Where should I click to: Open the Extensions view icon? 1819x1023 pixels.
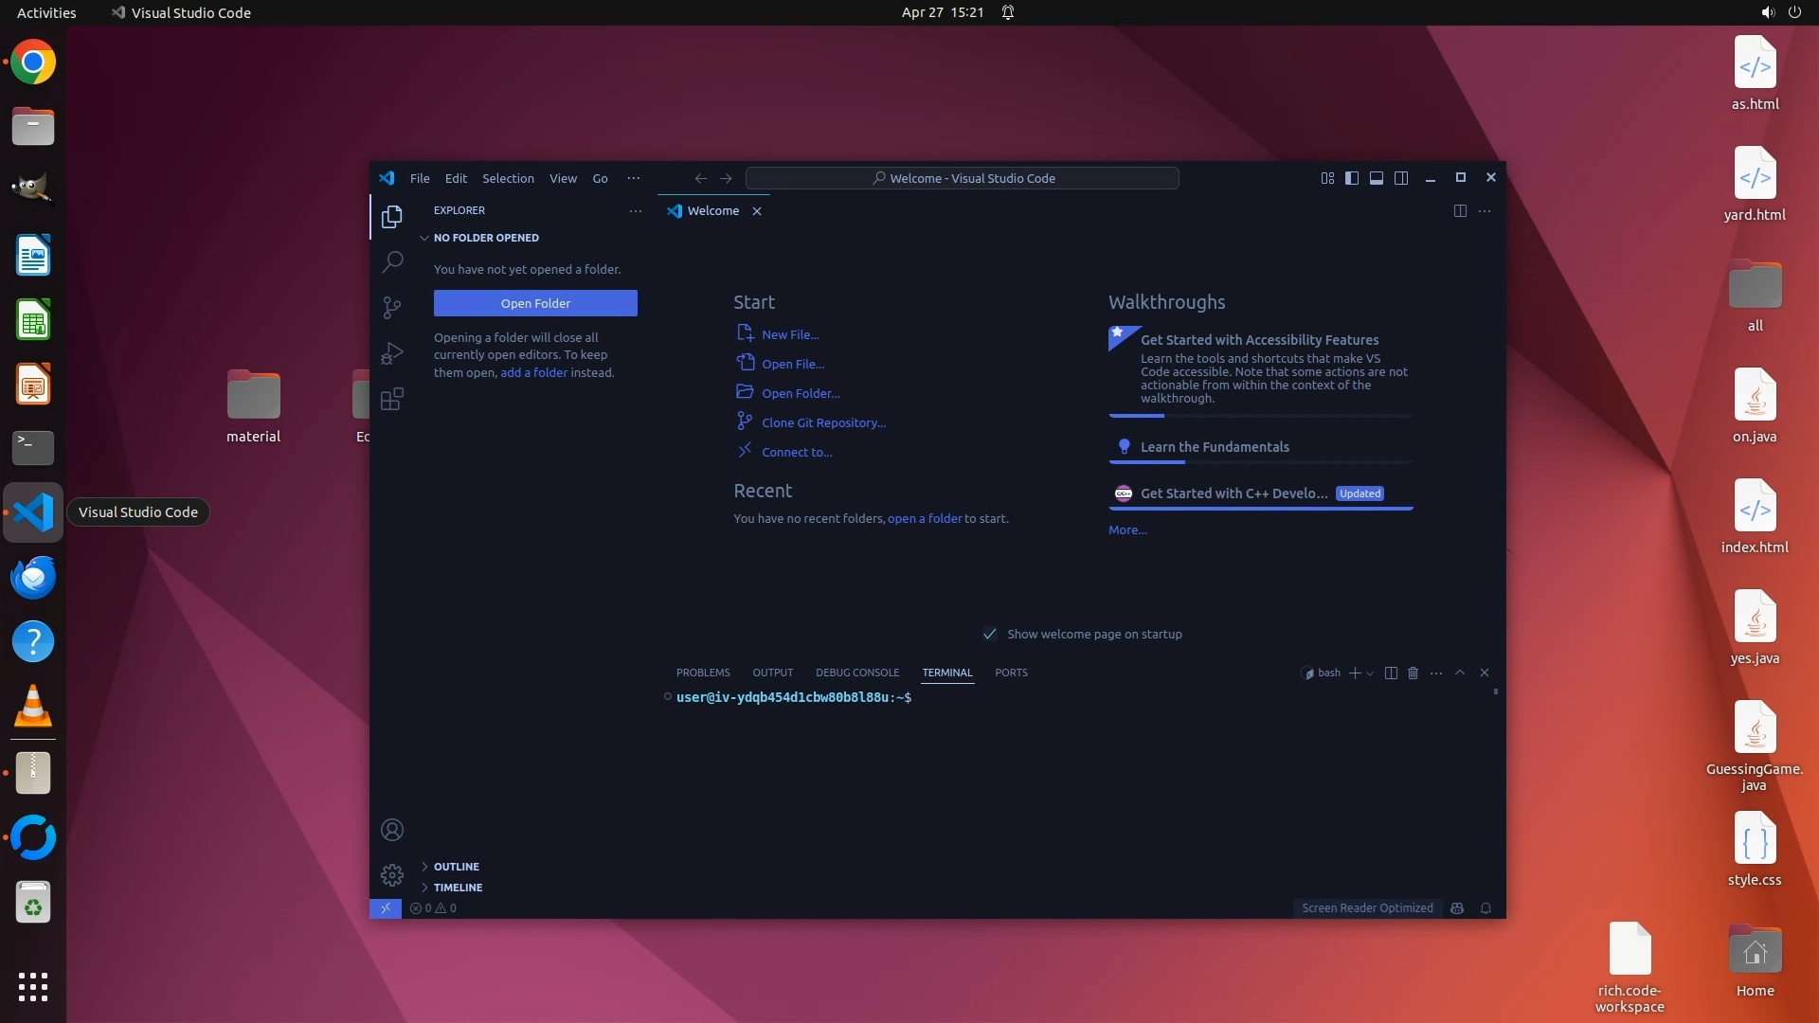[x=392, y=399]
